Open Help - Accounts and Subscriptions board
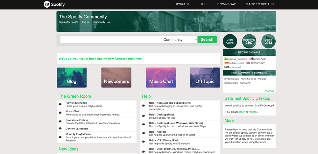 point(170,103)
